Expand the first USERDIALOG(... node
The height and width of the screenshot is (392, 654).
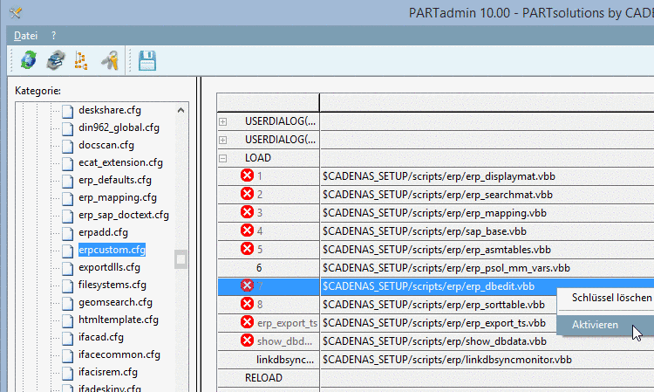coord(222,121)
